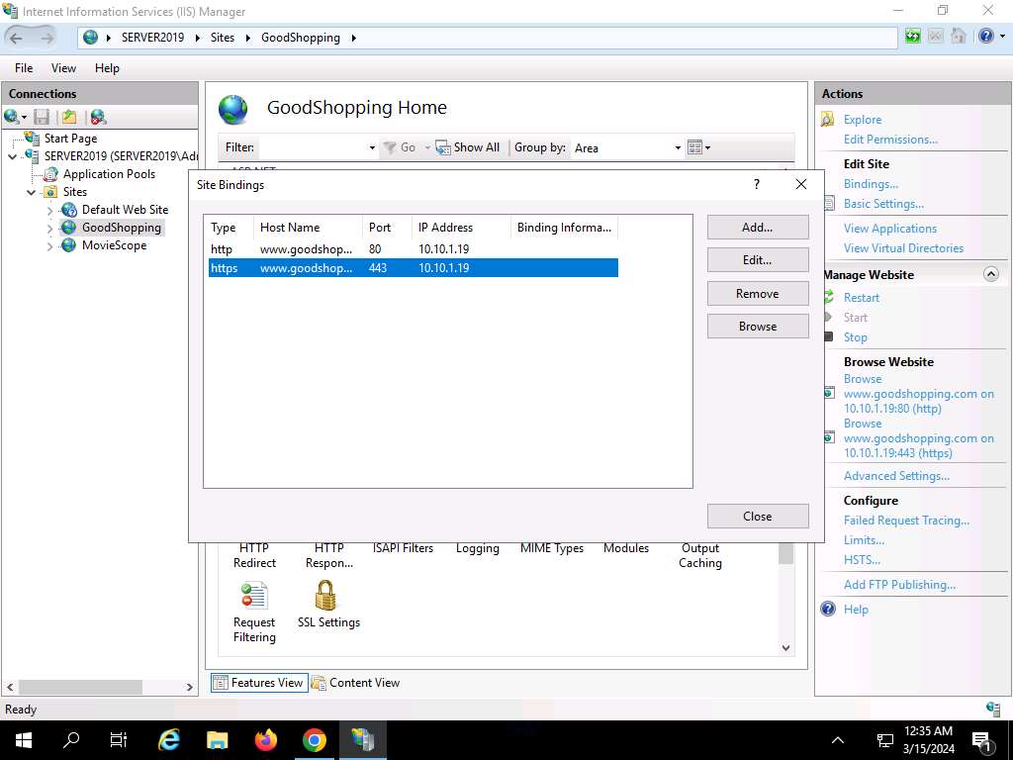Click the blue Help icon in the top toolbar
Screen dimensions: 1013x760
[984, 37]
